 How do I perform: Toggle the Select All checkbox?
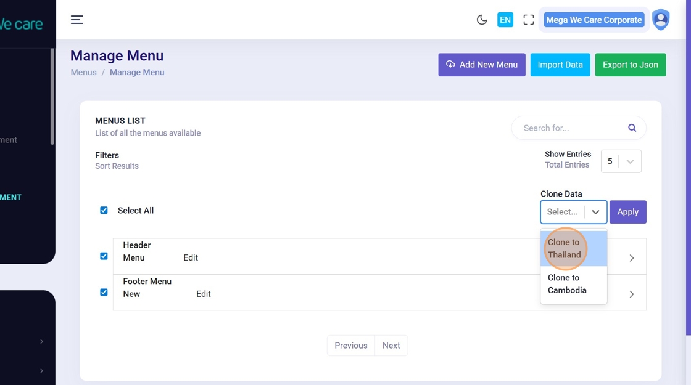(104, 211)
